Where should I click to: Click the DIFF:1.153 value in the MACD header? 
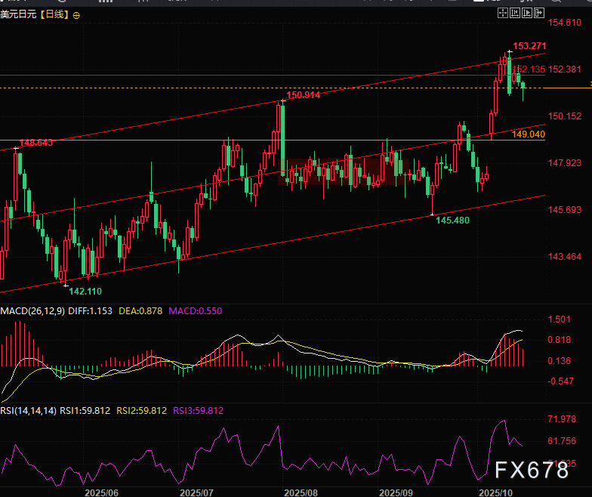[x=90, y=310]
